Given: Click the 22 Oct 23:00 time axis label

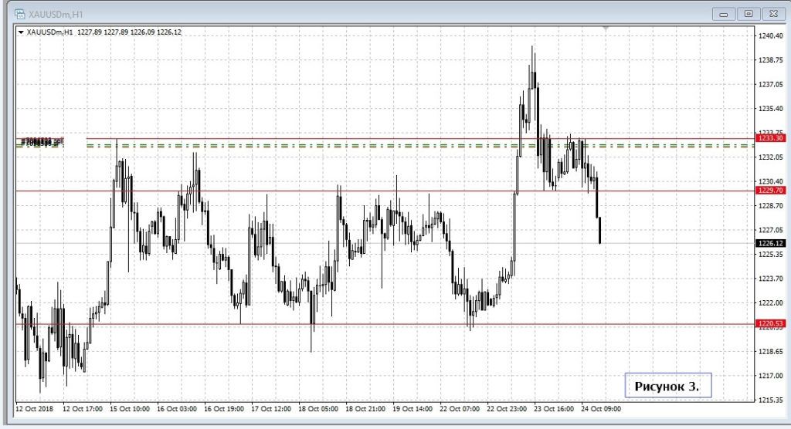Looking at the screenshot, I should click(x=506, y=409).
